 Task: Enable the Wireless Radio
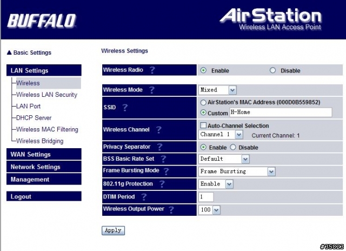(x=203, y=70)
